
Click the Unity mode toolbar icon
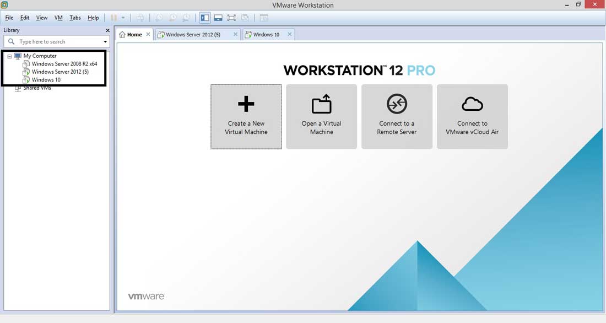coord(245,18)
